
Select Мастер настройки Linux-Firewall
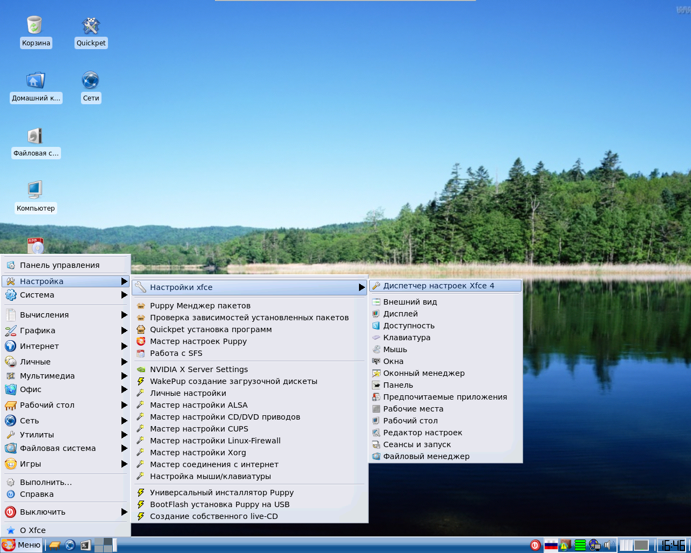point(215,441)
